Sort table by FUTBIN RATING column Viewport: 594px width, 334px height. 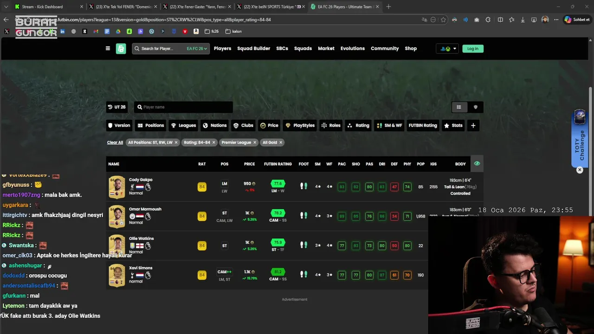pos(278,164)
